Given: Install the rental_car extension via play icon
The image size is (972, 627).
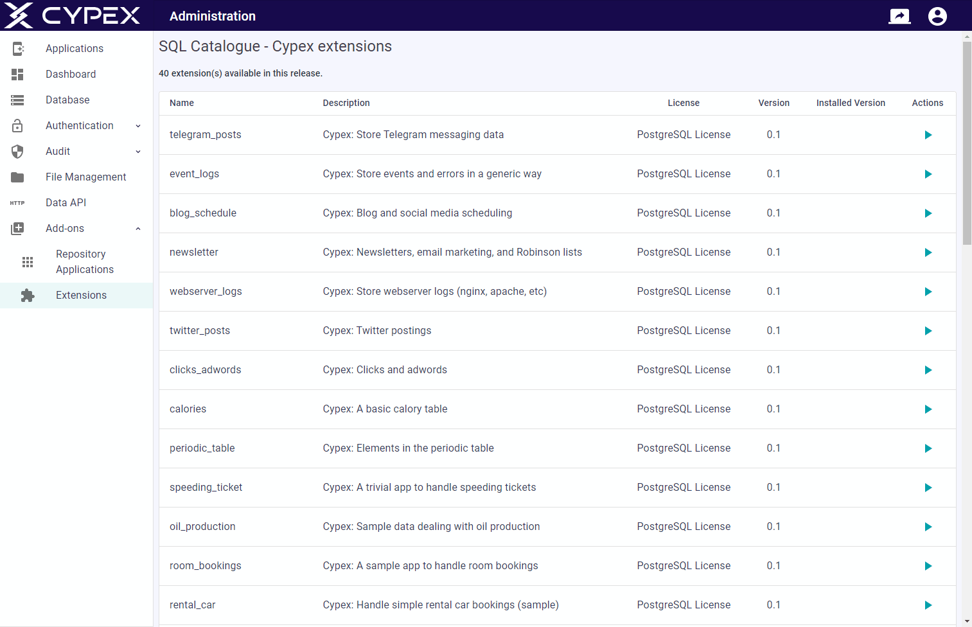Looking at the screenshot, I should click(x=928, y=605).
